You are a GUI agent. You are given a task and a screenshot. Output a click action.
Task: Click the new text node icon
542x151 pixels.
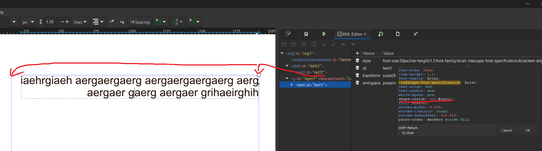point(294,44)
